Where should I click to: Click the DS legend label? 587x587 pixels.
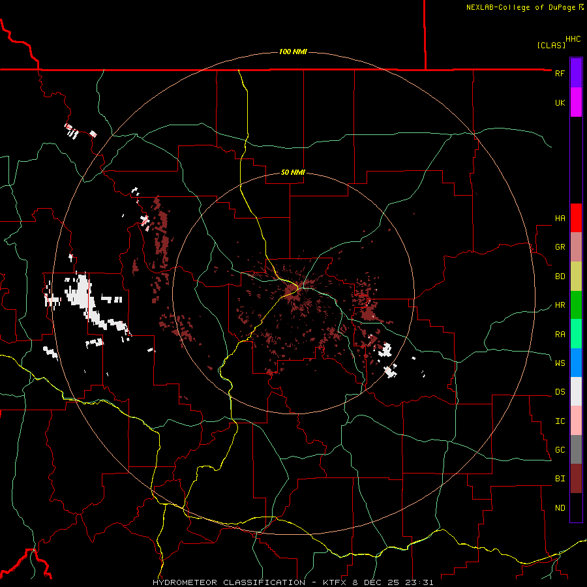[560, 392]
